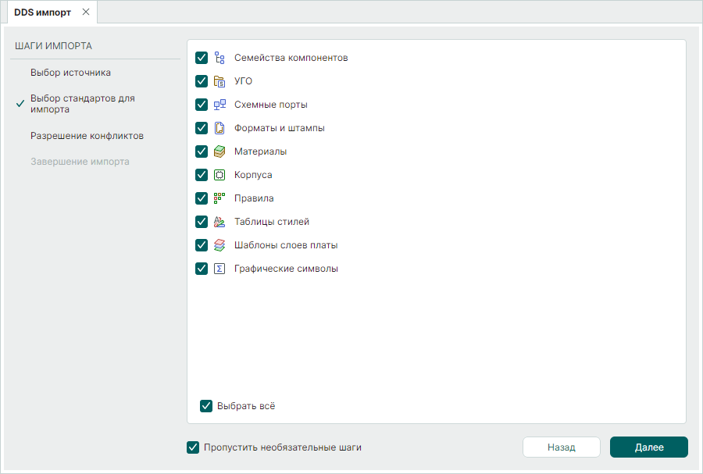Open the Разрешение конфликтов step

pyautogui.click(x=87, y=136)
